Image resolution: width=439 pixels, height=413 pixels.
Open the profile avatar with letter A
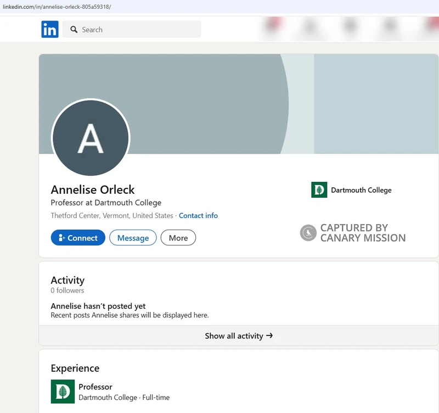click(91, 137)
